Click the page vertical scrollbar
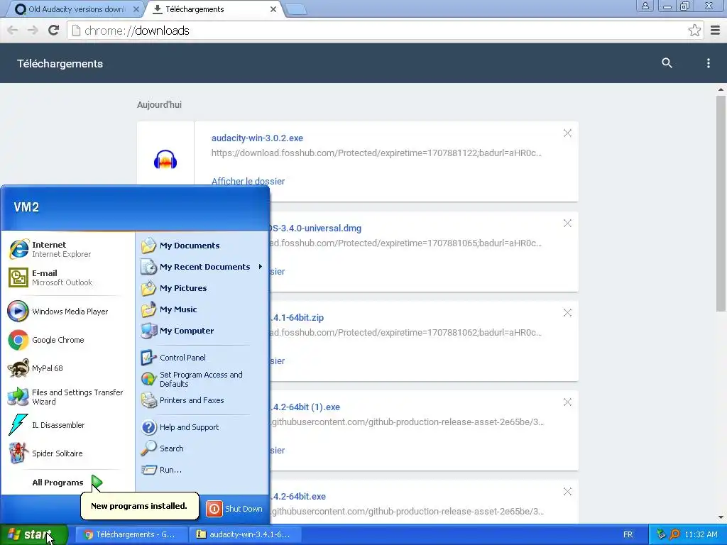The width and height of the screenshot is (727, 545). coord(721,204)
